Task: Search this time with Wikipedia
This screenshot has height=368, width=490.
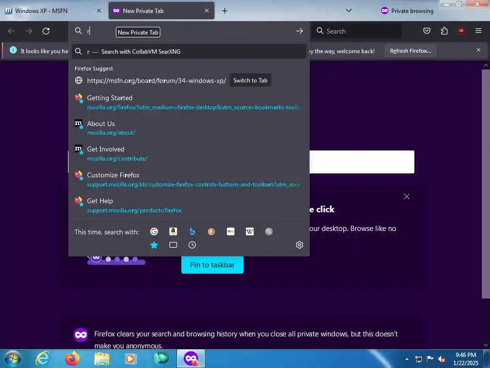Action: pos(250,231)
